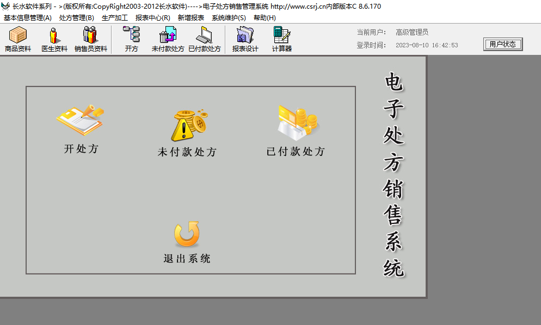The width and height of the screenshot is (541, 325).
Task: Open the 基本信息管理(A) menu
Action: point(28,18)
